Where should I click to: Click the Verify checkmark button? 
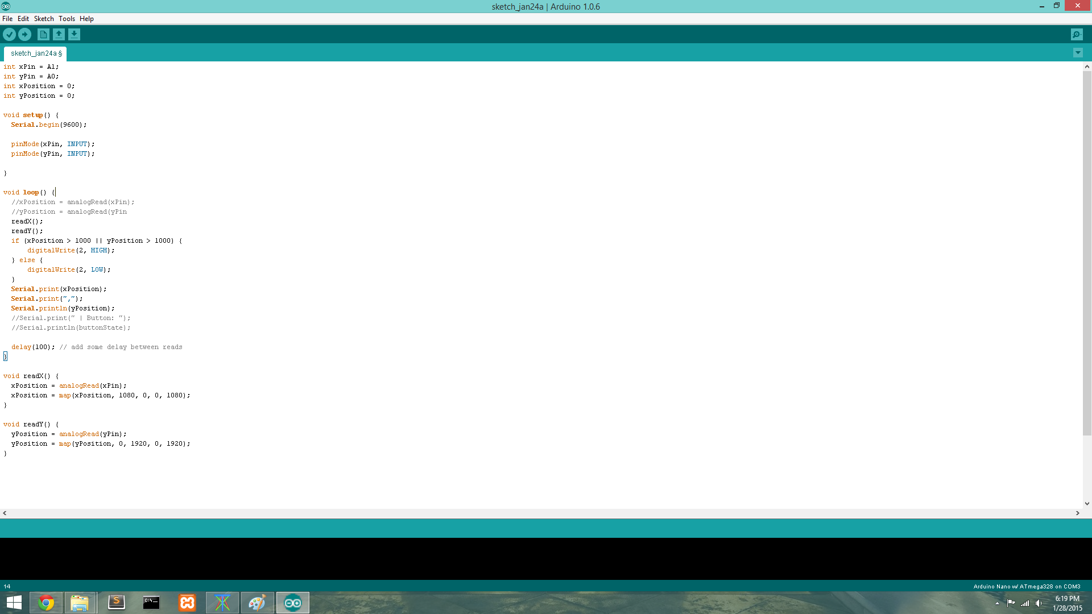click(x=9, y=35)
